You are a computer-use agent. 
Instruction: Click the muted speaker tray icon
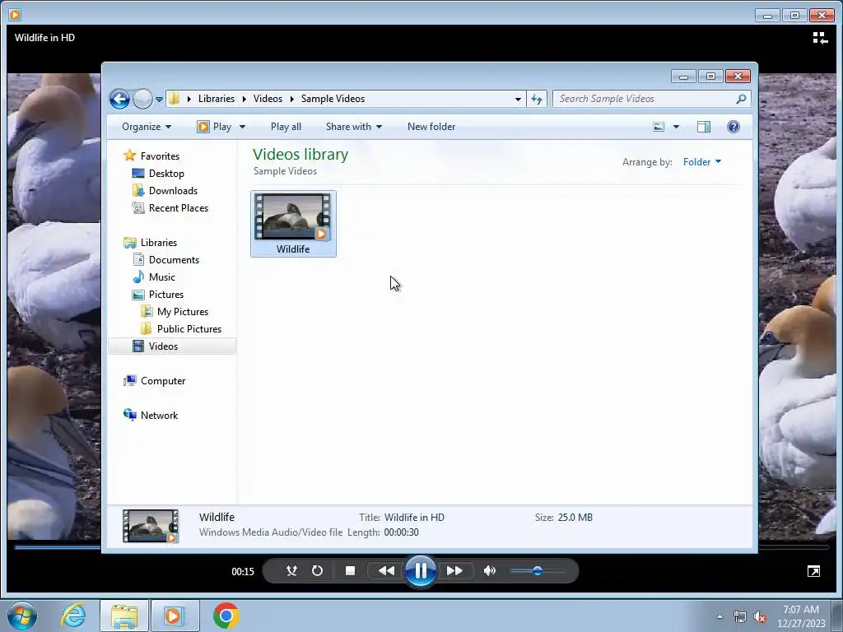coord(760,617)
